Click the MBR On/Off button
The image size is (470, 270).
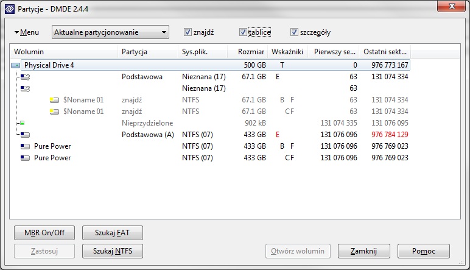click(44, 233)
